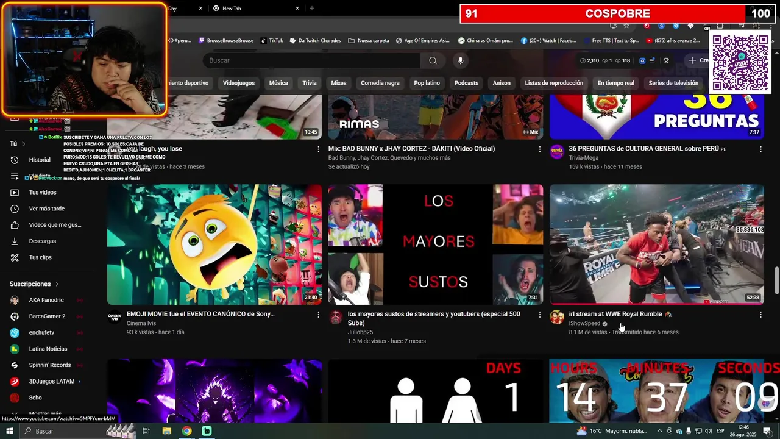Click enchufetv channel avatar
The image size is (780, 439).
(x=15, y=332)
